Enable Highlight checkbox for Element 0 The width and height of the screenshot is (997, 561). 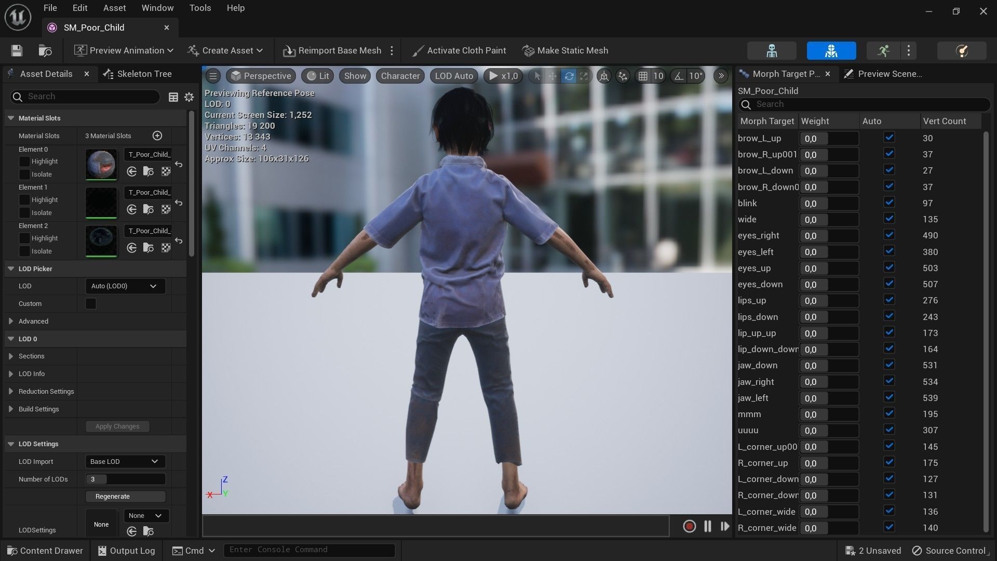point(24,162)
